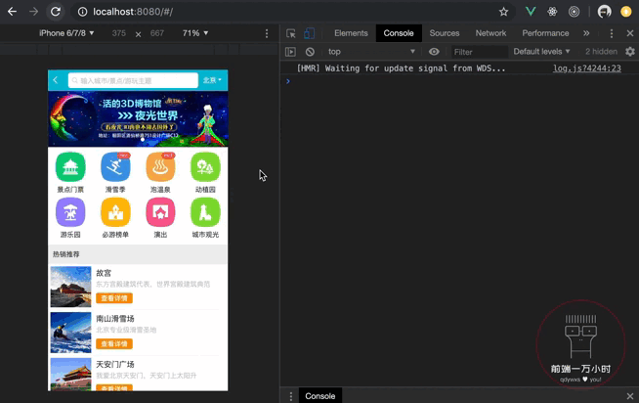Image resolution: width=639 pixels, height=403 pixels.
Task: Open the React devtools extension icon
Action: [552, 12]
